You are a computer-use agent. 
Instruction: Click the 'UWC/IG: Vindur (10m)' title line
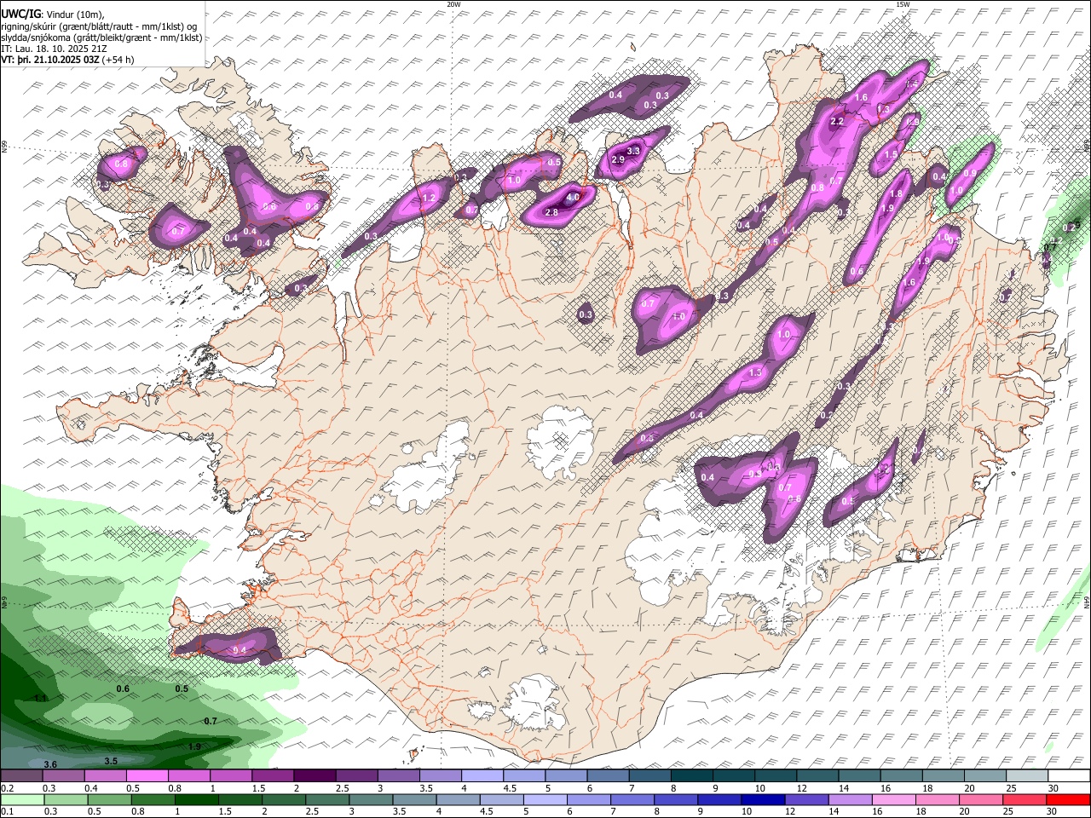(53, 14)
